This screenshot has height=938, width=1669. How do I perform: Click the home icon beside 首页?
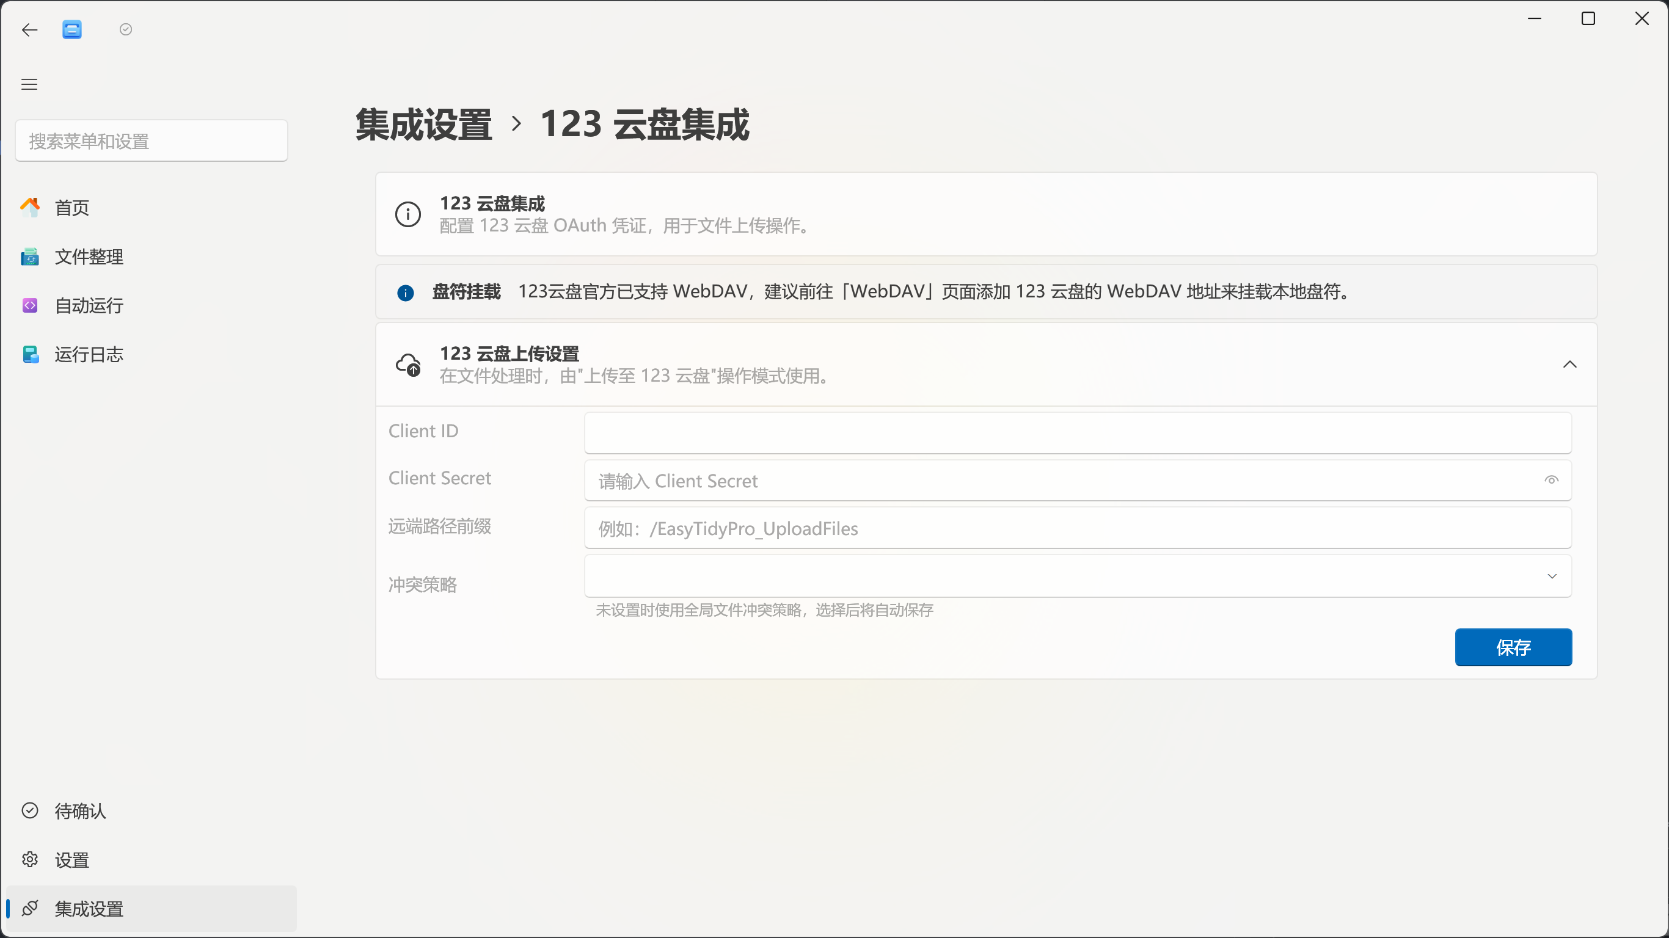(x=30, y=207)
